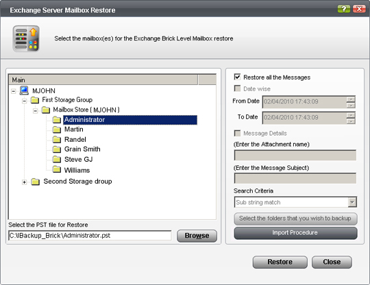This screenshot has width=370, height=285.
Task: Click the To Date field
Action: tap(304, 118)
